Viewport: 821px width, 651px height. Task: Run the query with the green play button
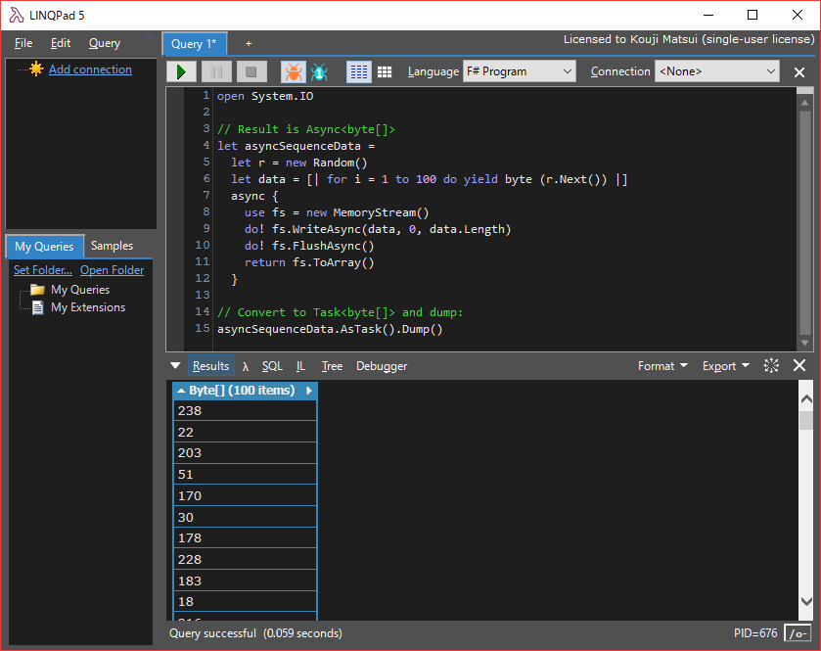click(181, 71)
